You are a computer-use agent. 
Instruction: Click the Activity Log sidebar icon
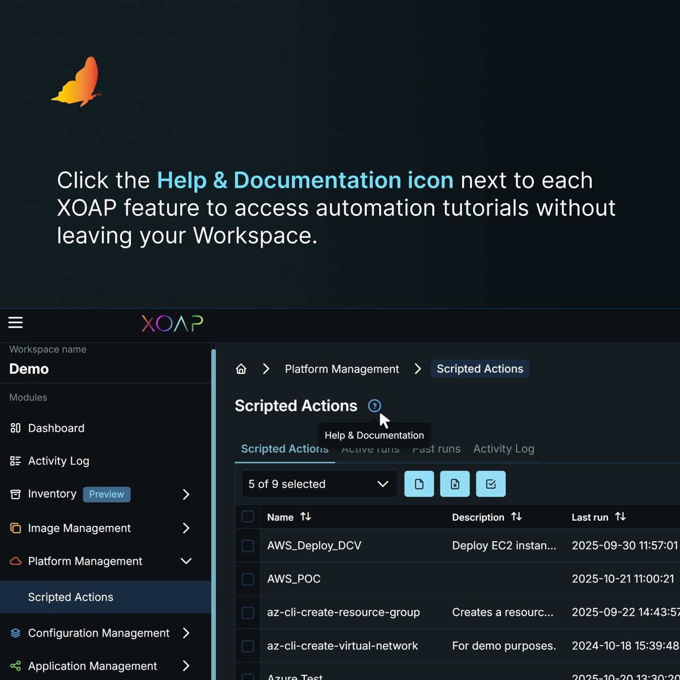(15, 461)
